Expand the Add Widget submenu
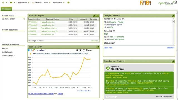178x100 pixels. point(8,52)
